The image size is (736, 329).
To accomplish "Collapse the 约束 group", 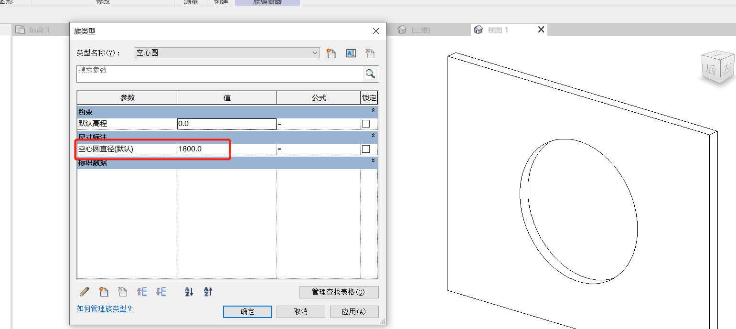I will (x=373, y=110).
